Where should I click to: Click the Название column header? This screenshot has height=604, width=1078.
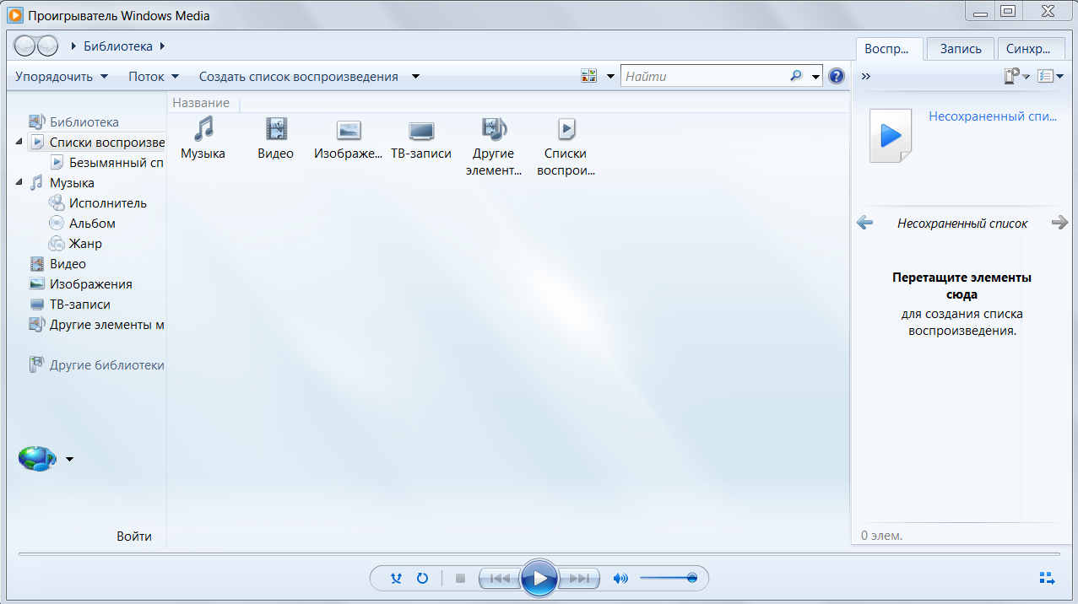201,102
